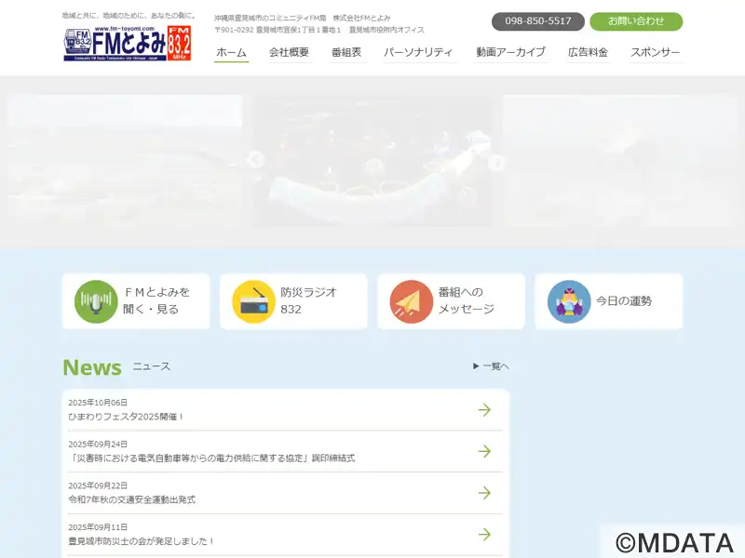The image size is (745, 558).
Task: Open the 番組表 menu item
Action: point(346,52)
